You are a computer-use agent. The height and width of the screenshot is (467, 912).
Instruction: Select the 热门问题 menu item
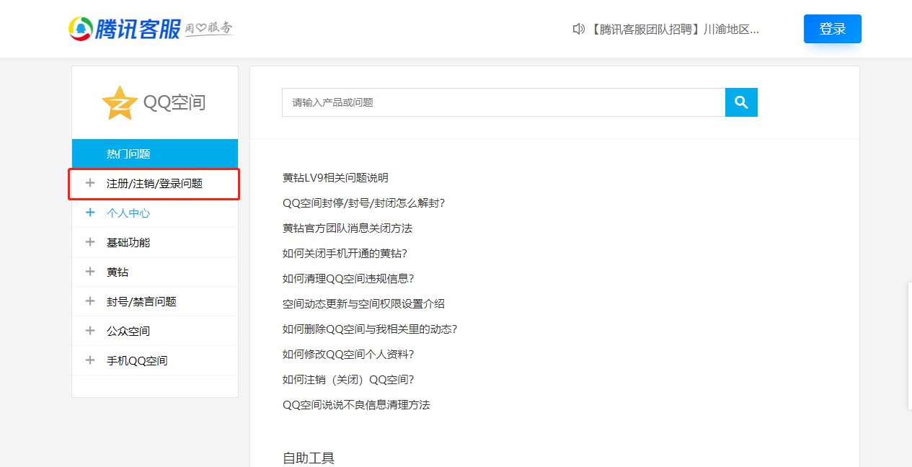point(155,154)
